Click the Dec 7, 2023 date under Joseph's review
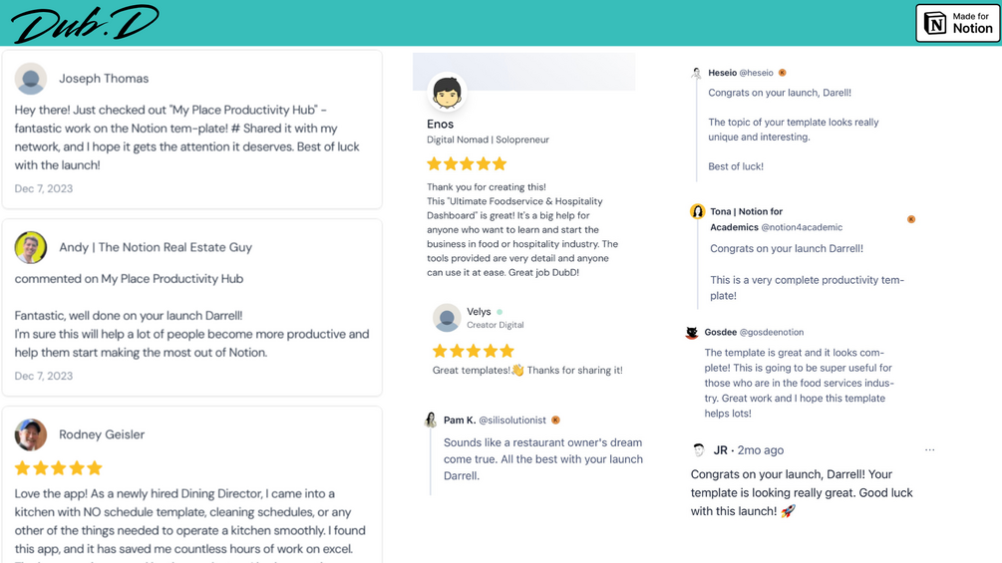Image resolution: width=1002 pixels, height=563 pixels. pyautogui.click(x=44, y=188)
